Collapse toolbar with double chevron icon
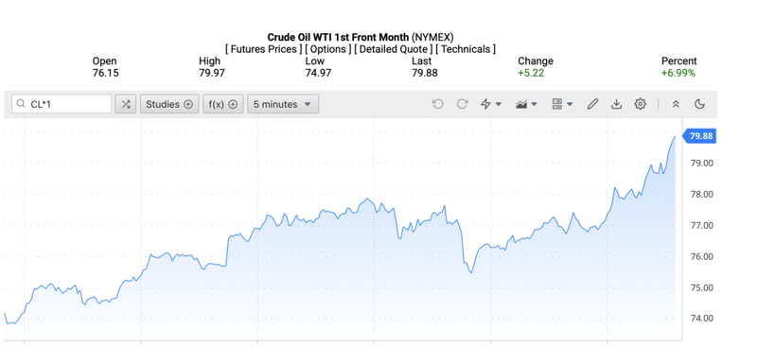The height and width of the screenshot is (348, 757). click(x=676, y=104)
